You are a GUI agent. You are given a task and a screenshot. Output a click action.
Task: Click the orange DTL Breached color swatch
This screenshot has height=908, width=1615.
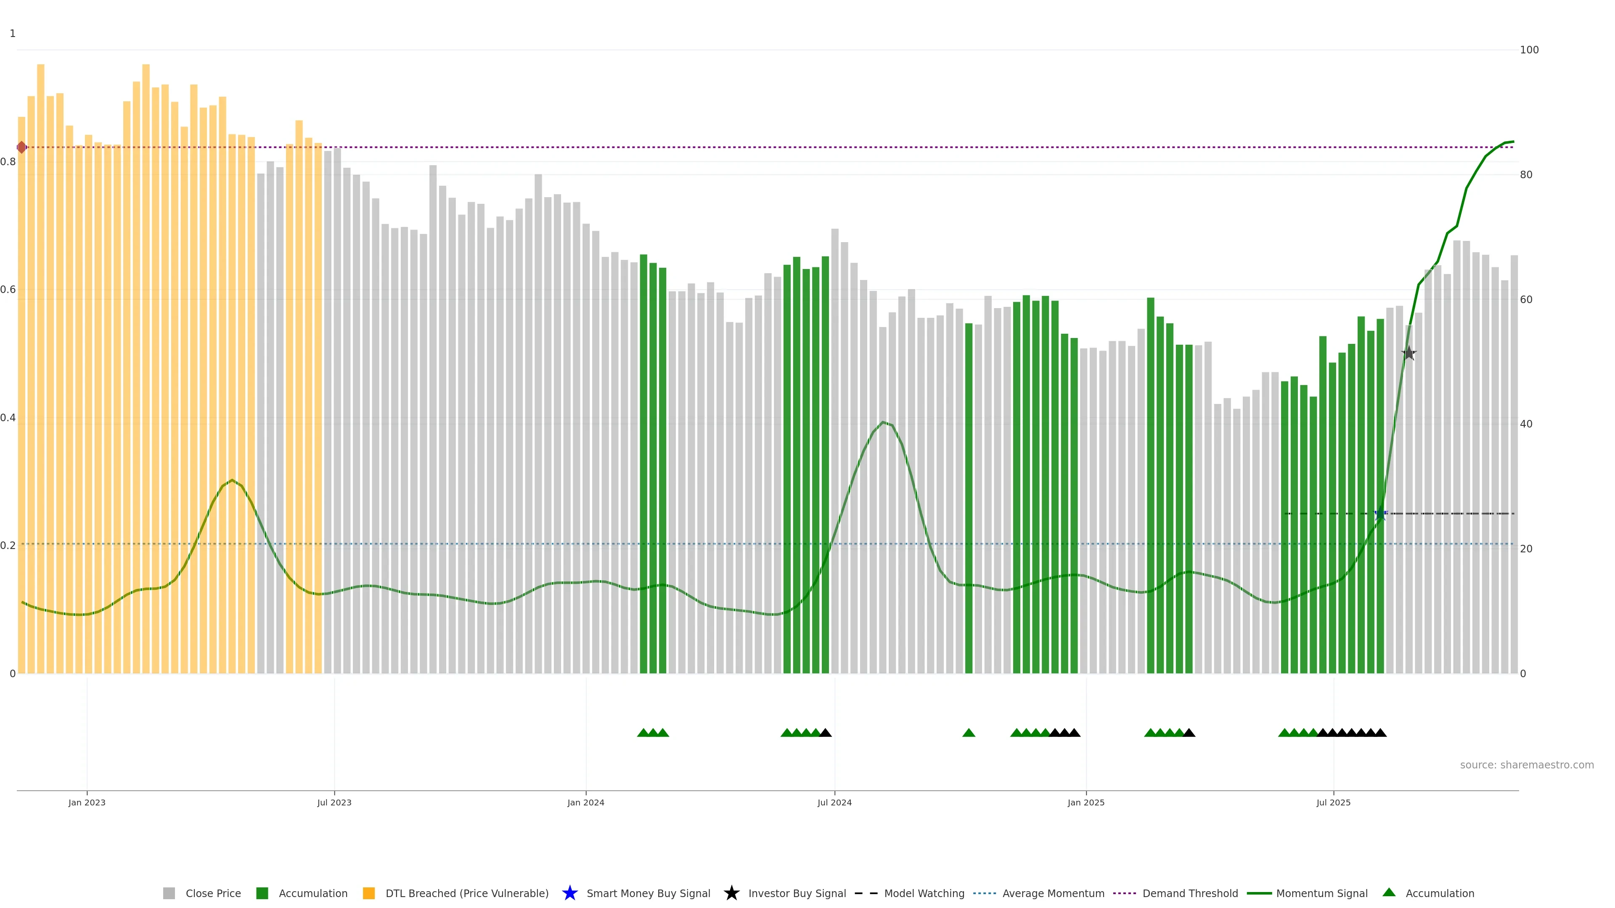[369, 894]
